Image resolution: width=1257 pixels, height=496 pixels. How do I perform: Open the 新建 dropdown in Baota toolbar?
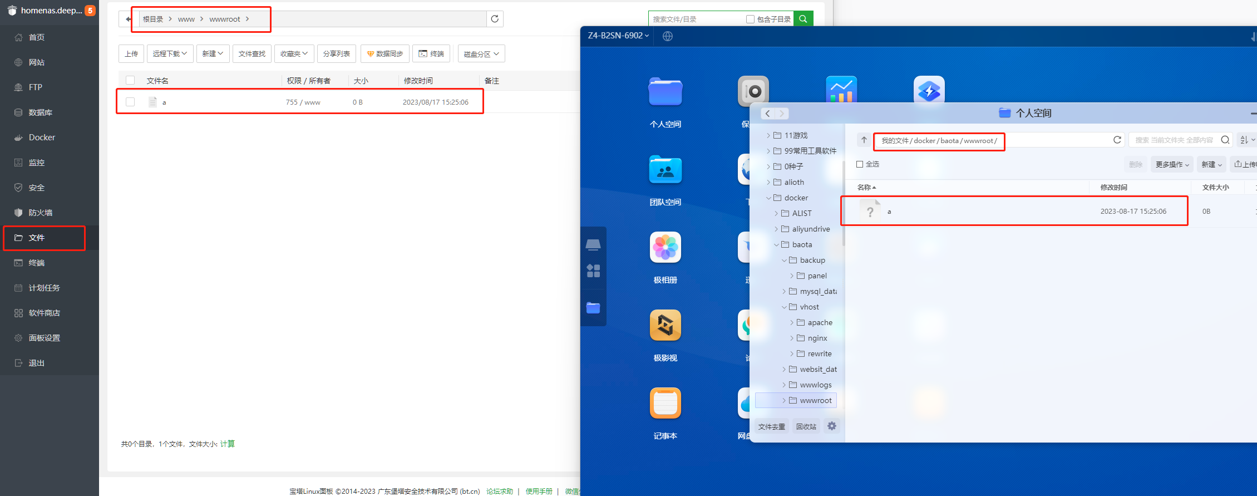coord(213,53)
